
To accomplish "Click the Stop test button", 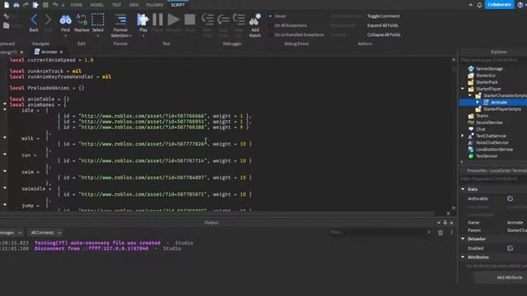I will pyautogui.click(x=190, y=20).
